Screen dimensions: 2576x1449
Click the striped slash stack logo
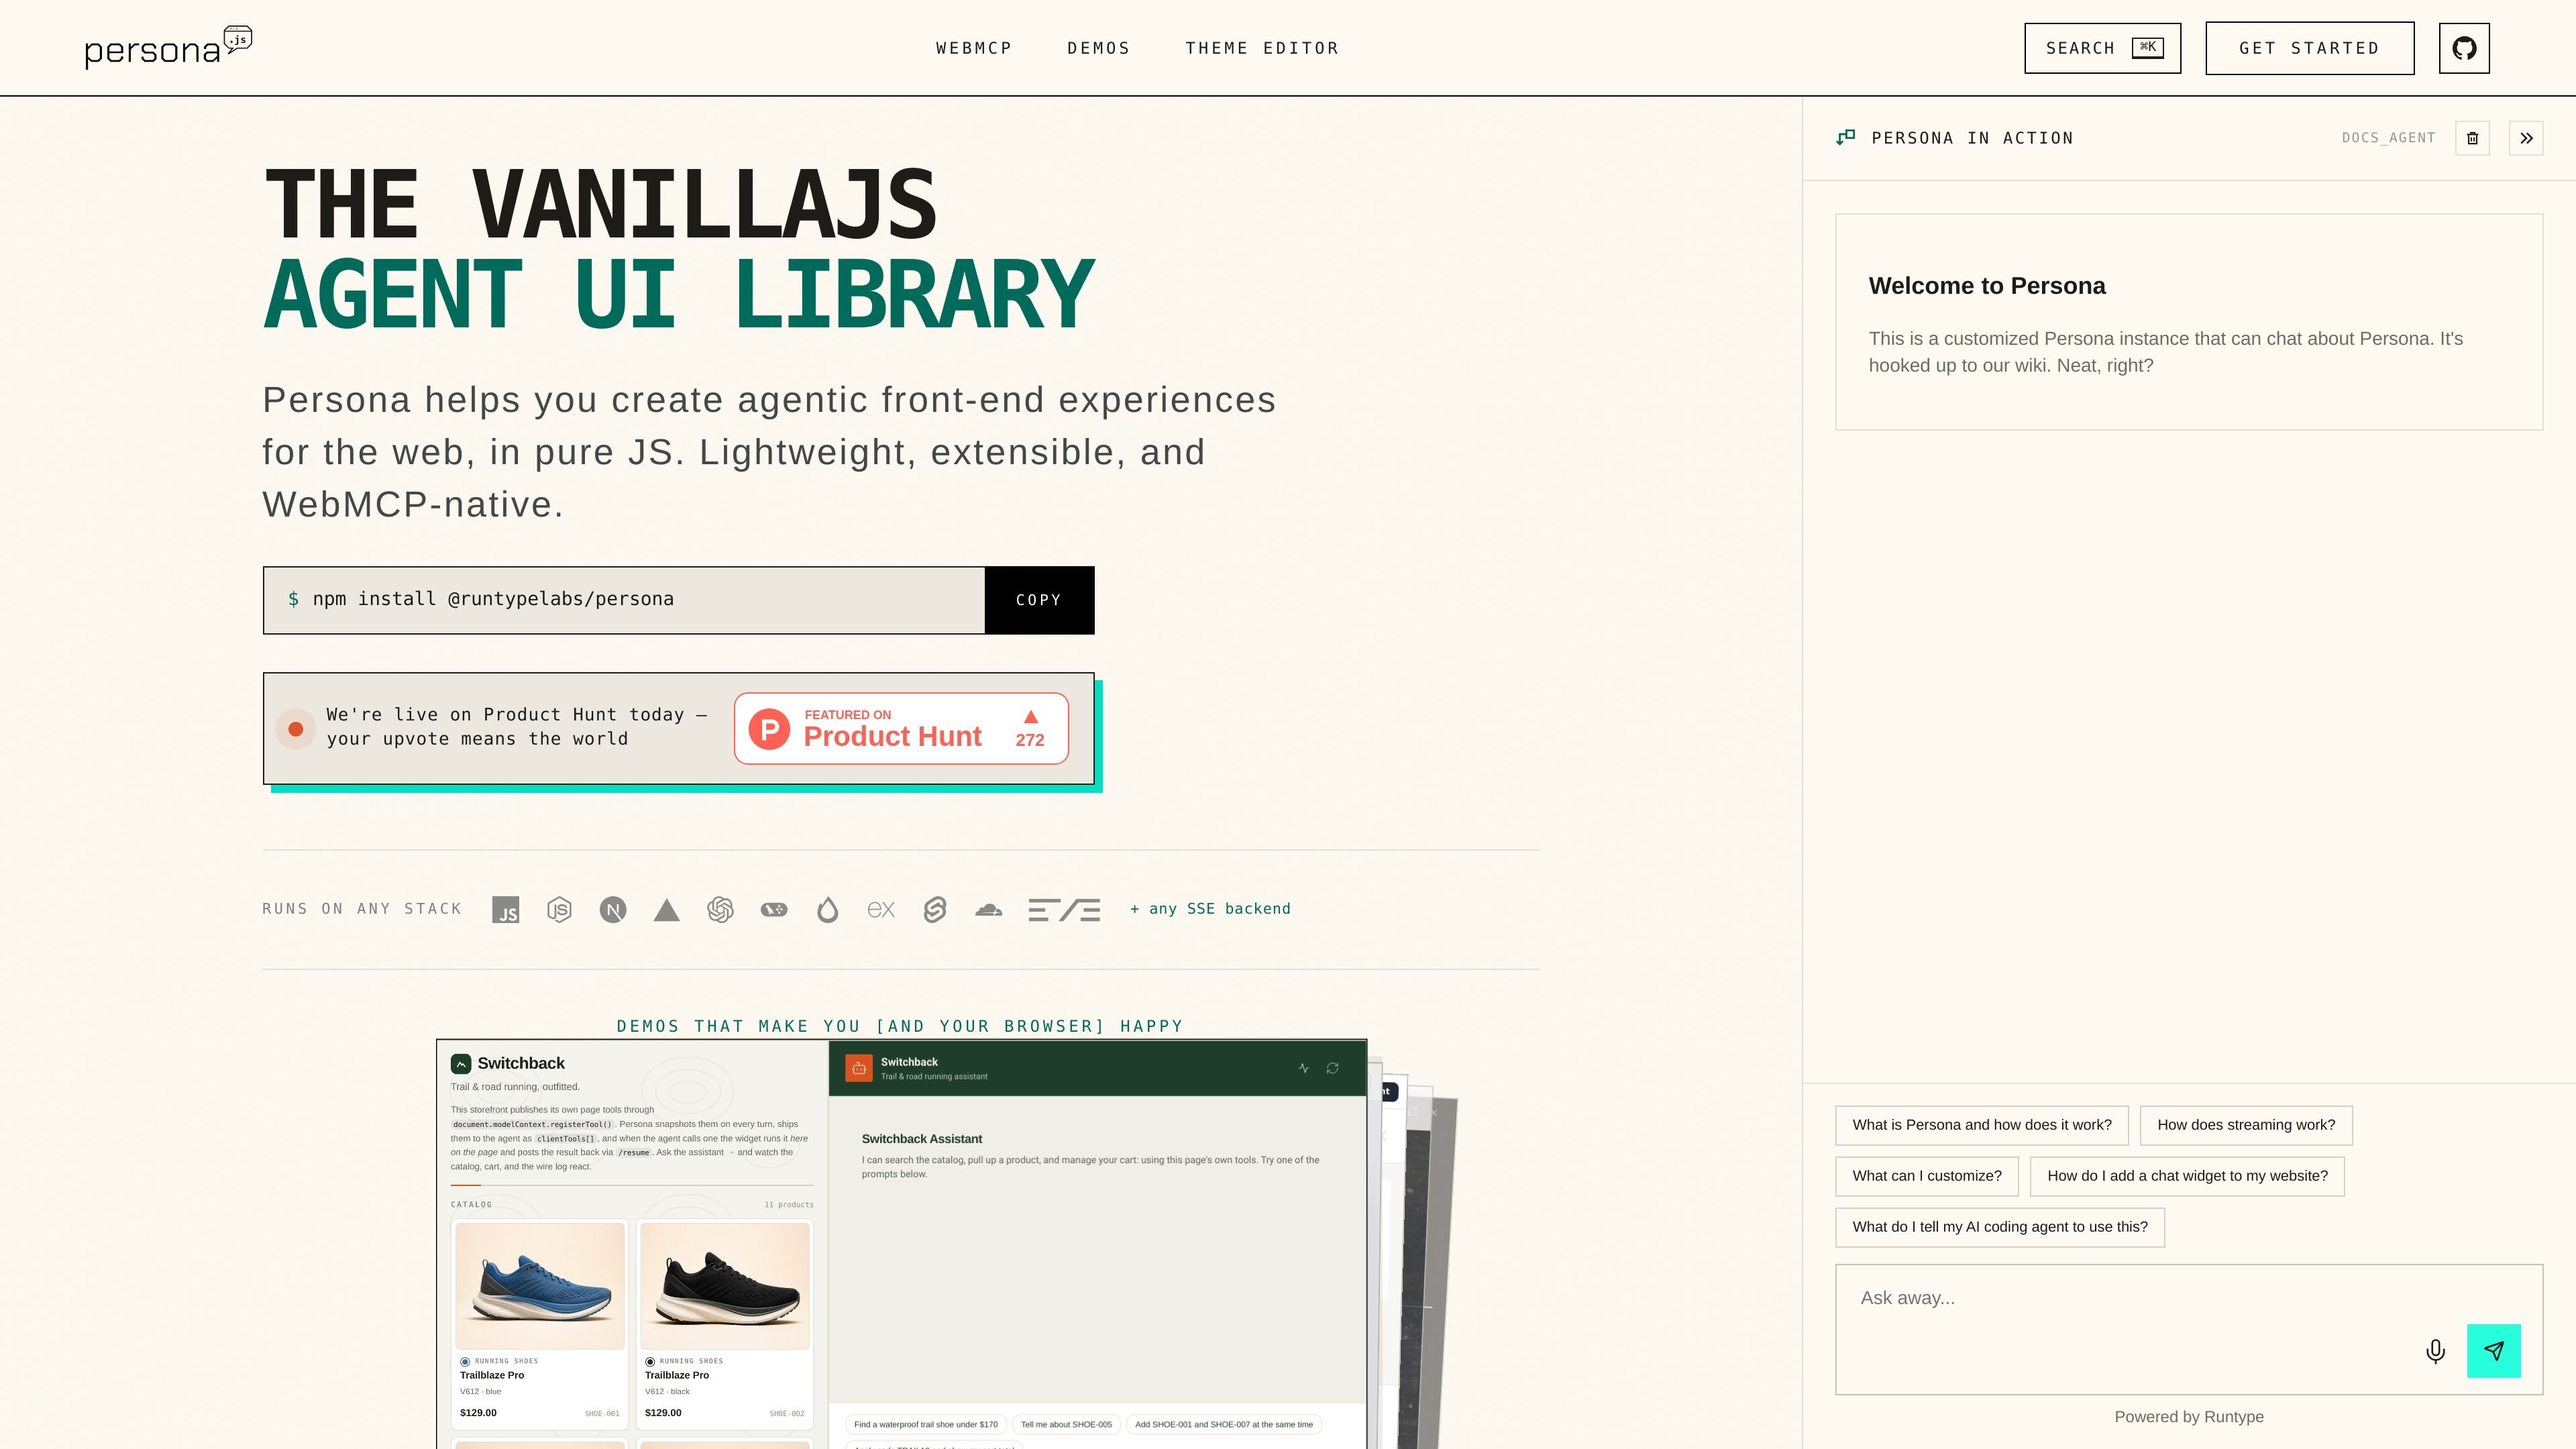point(1064,910)
